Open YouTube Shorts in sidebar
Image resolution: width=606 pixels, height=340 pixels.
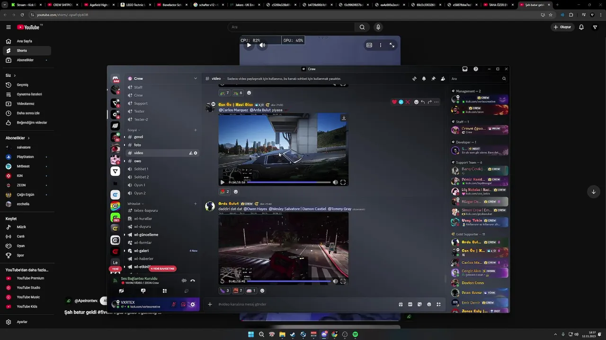(27, 51)
